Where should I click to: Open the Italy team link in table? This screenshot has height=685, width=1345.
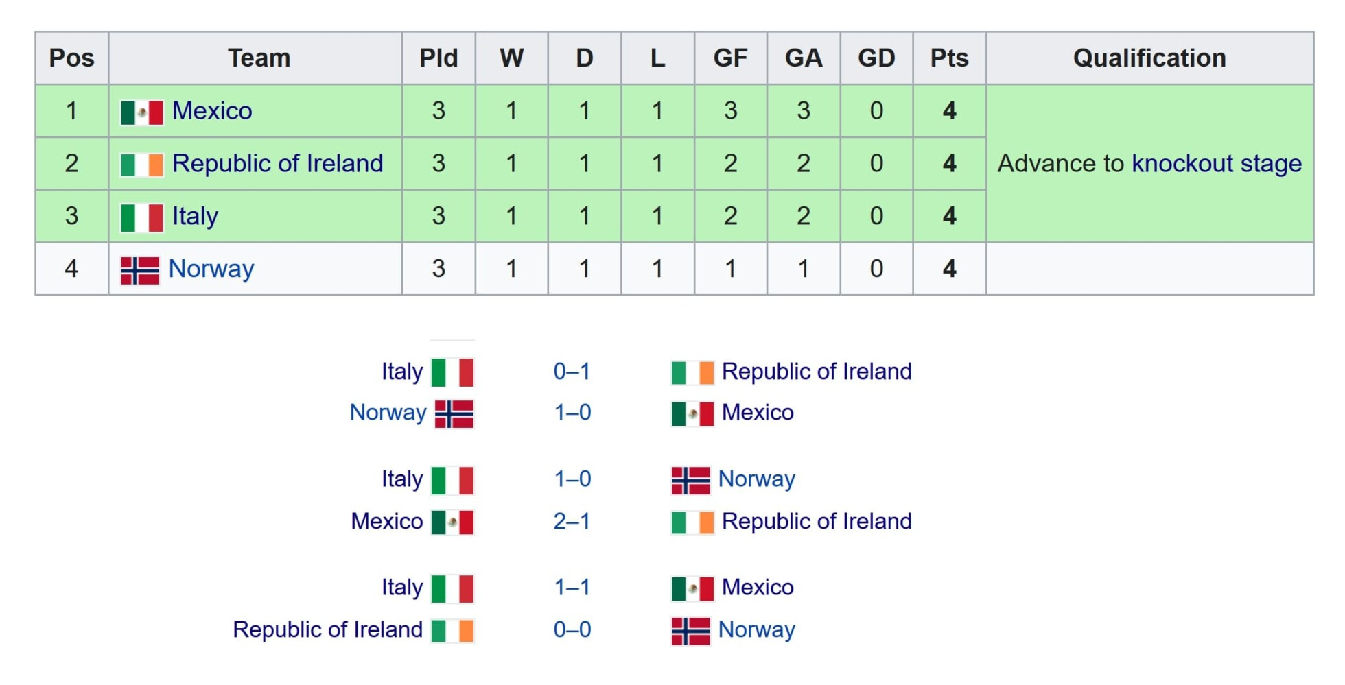click(195, 217)
